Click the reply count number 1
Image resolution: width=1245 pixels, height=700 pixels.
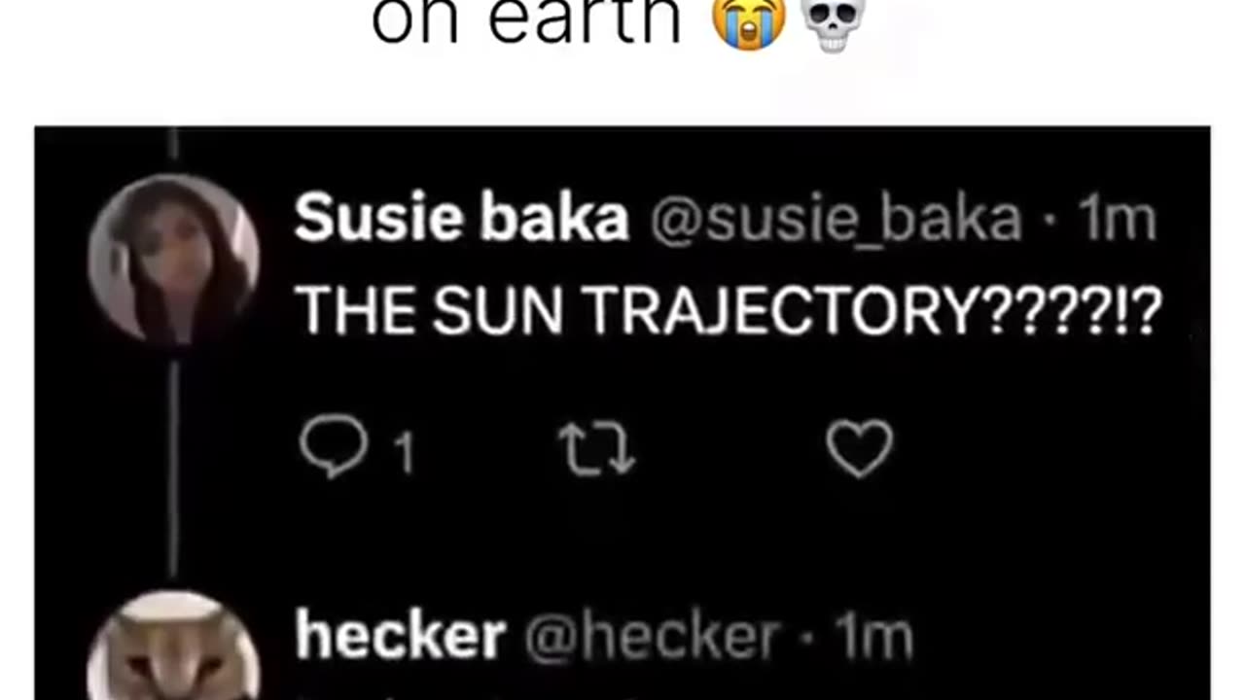click(404, 454)
